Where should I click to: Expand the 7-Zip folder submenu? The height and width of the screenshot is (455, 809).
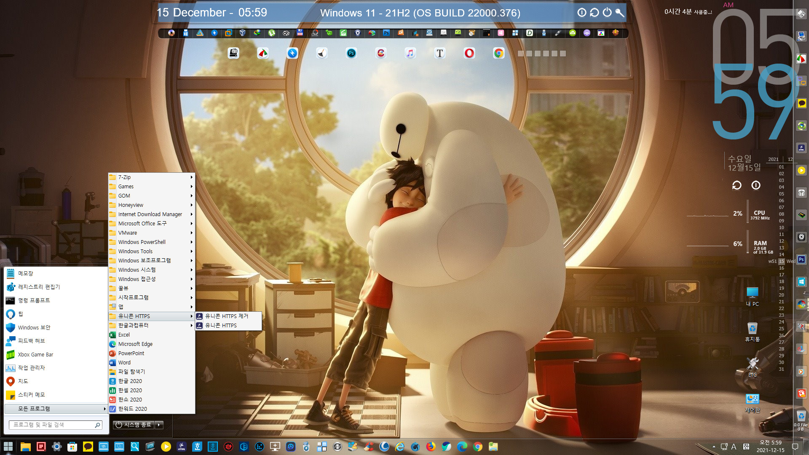click(x=151, y=177)
